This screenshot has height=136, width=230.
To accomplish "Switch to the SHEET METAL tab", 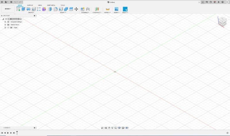I will (51, 5).
